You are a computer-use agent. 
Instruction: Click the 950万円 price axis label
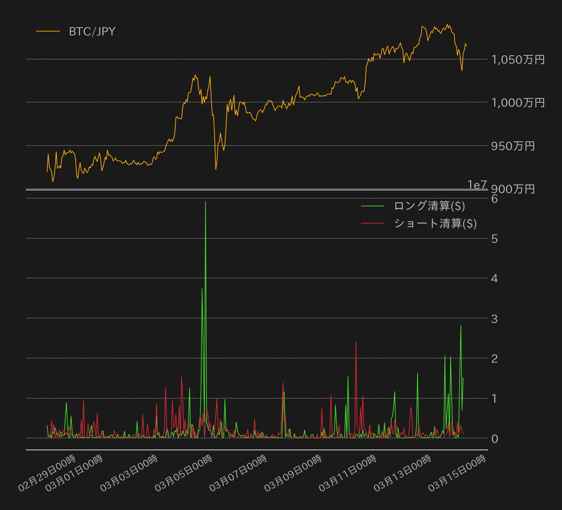coord(513,146)
